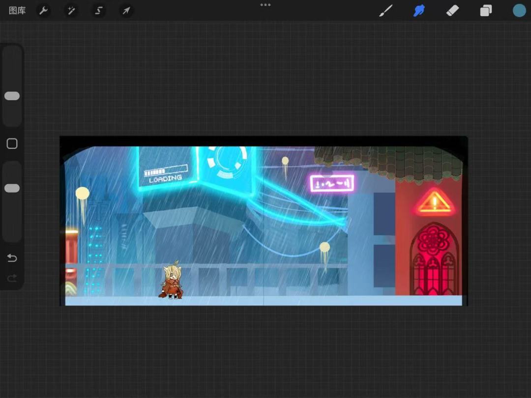The image size is (531, 398).
Task: Open the active color picker
Action: (x=519, y=10)
